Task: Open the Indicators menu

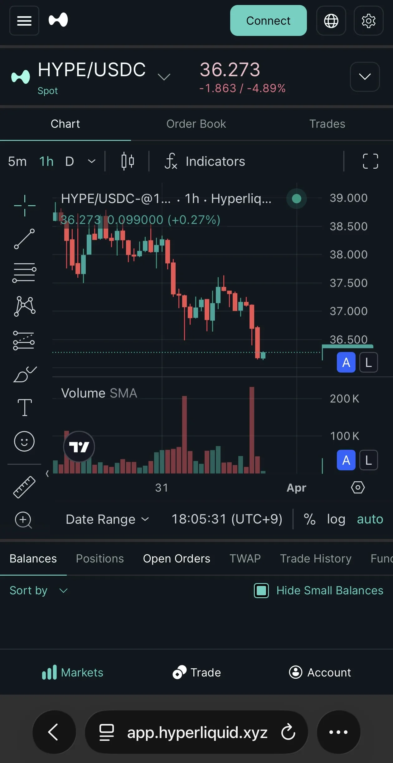Action: click(205, 161)
